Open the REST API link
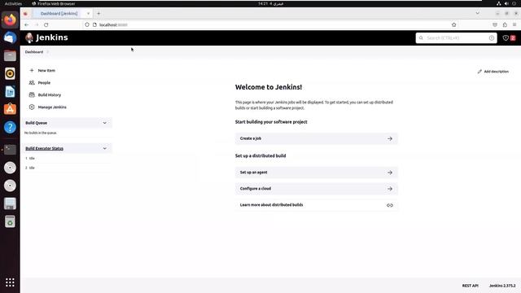521x293 pixels. point(471,286)
